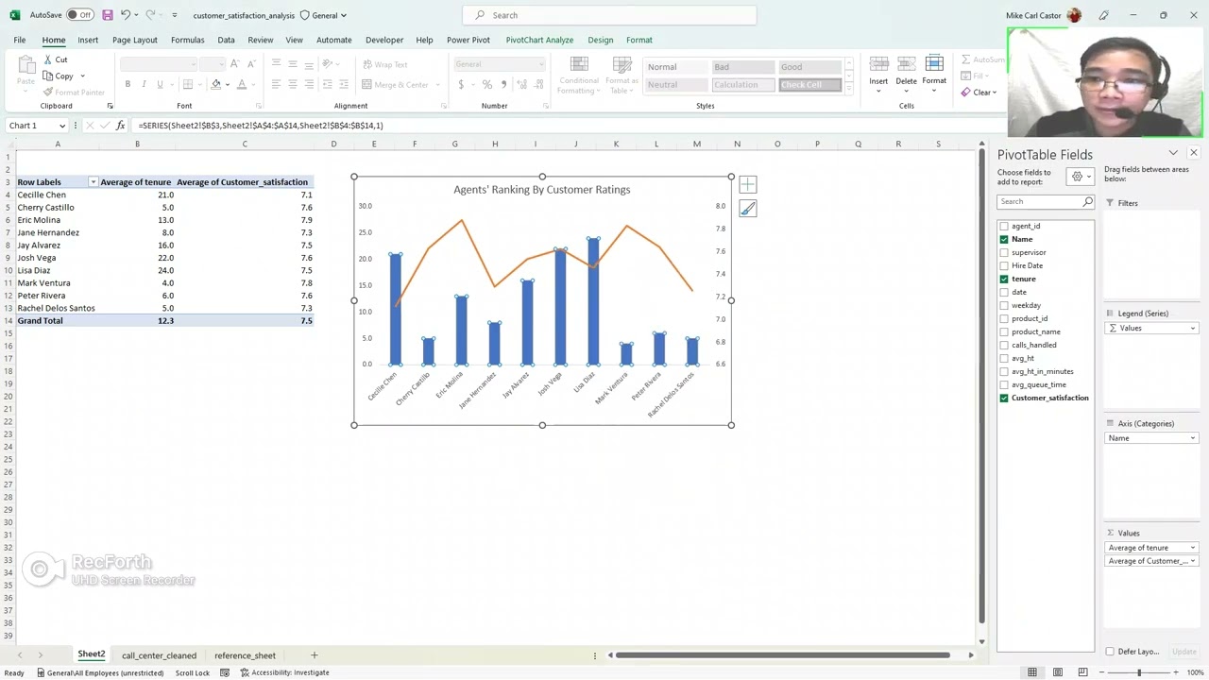Switch to the Insert ribbon tab
Image resolution: width=1209 pixels, height=680 pixels.
tap(88, 40)
